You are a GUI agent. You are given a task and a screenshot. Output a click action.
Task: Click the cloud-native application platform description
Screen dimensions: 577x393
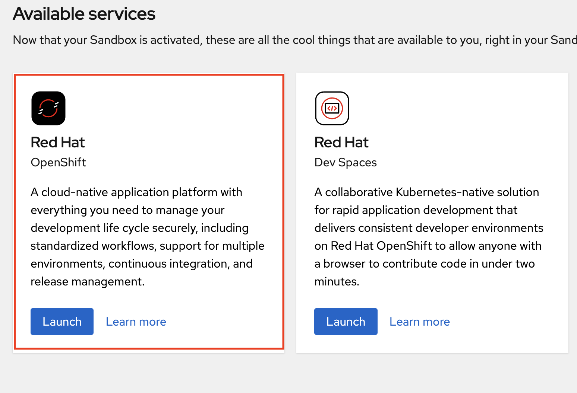(148, 237)
